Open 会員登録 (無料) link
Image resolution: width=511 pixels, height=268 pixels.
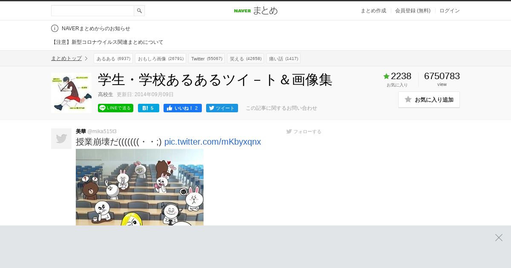click(413, 11)
